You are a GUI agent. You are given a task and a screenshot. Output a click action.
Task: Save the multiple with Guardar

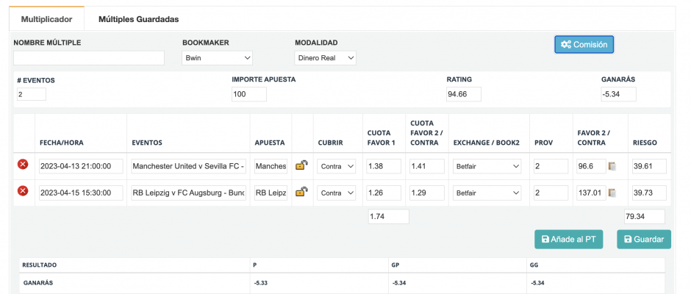[644, 239]
